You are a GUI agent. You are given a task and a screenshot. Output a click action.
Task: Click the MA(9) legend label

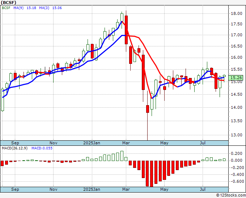(x=18, y=8)
